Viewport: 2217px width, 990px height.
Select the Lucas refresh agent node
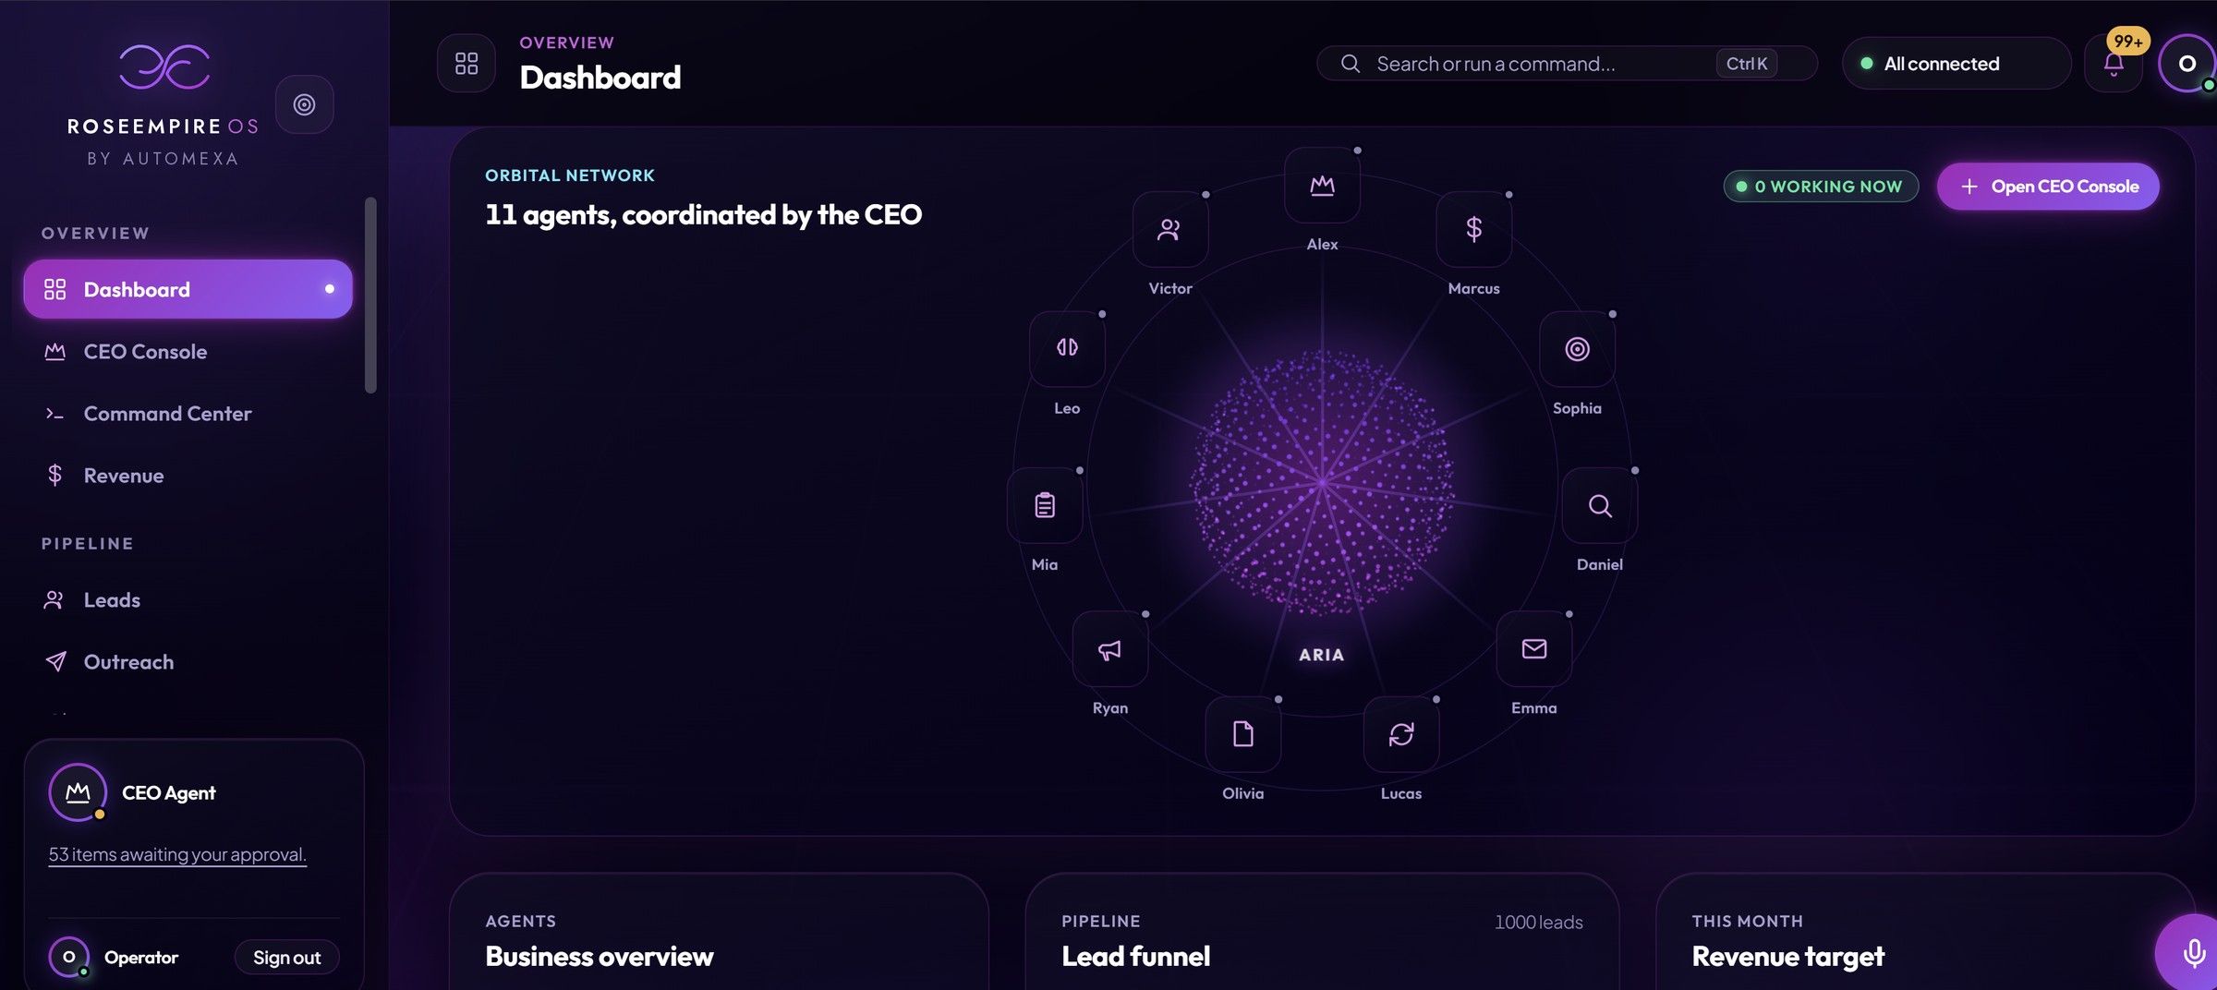tap(1401, 734)
